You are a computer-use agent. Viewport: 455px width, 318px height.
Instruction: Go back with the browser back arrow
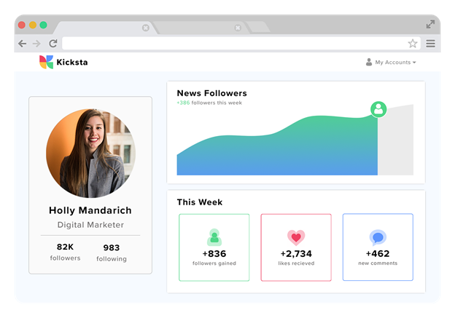[23, 44]
